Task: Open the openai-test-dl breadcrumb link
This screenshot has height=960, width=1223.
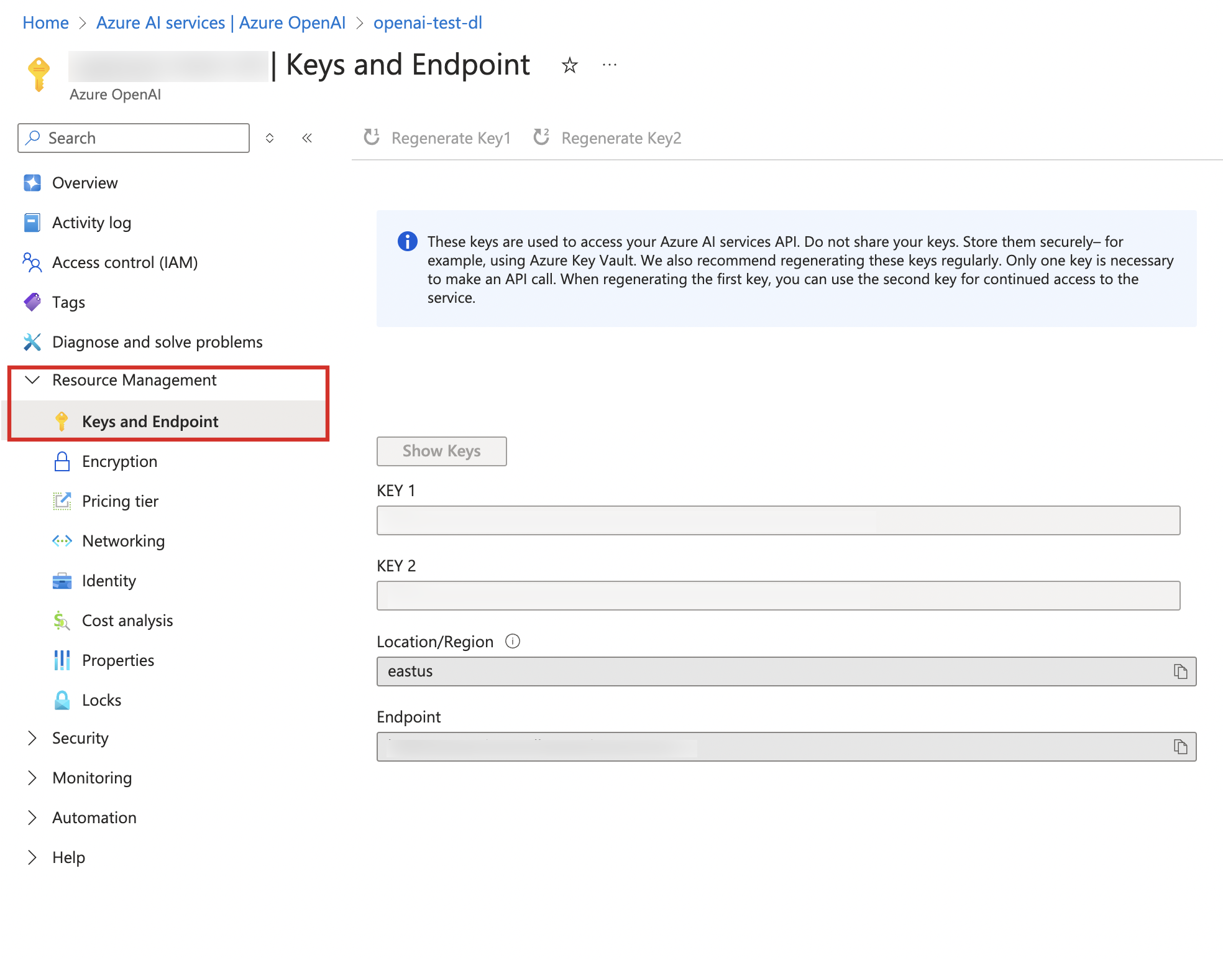Action: coord(428,23)
